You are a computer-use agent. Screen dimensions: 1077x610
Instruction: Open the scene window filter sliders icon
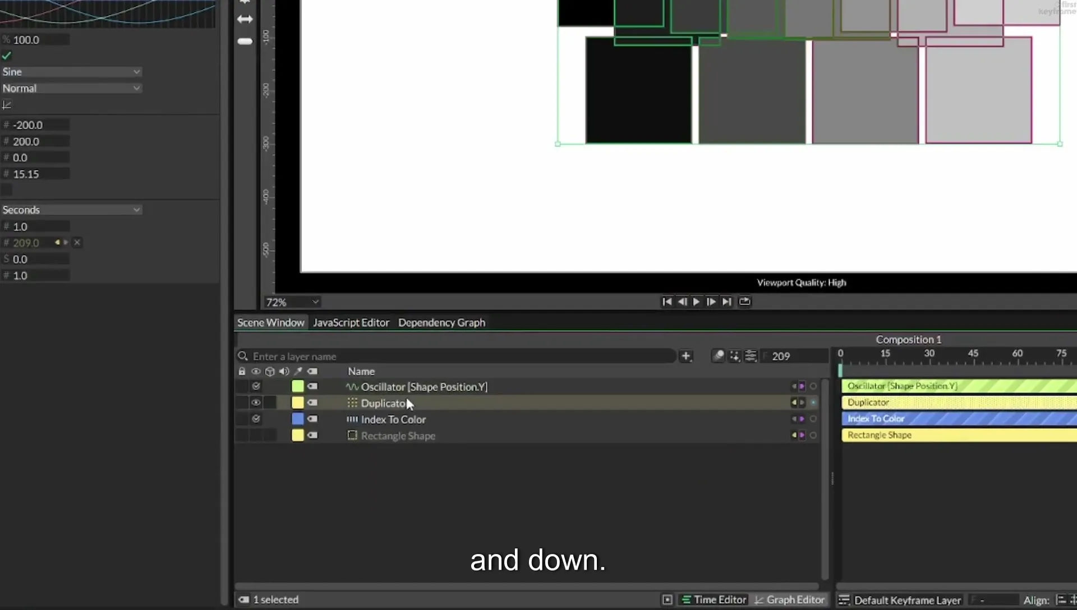(x=751, y=356)
